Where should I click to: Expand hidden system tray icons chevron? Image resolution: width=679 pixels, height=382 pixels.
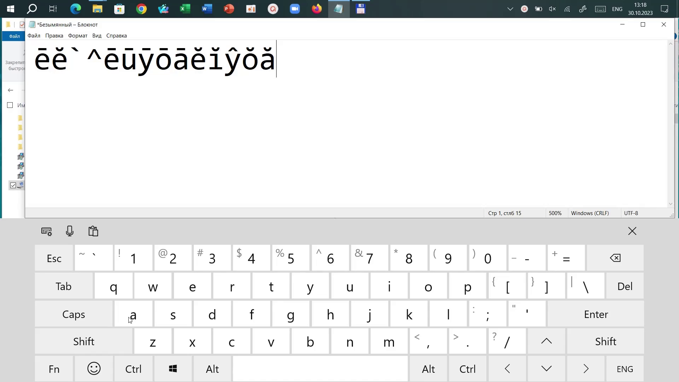click(x=510, y=9)
